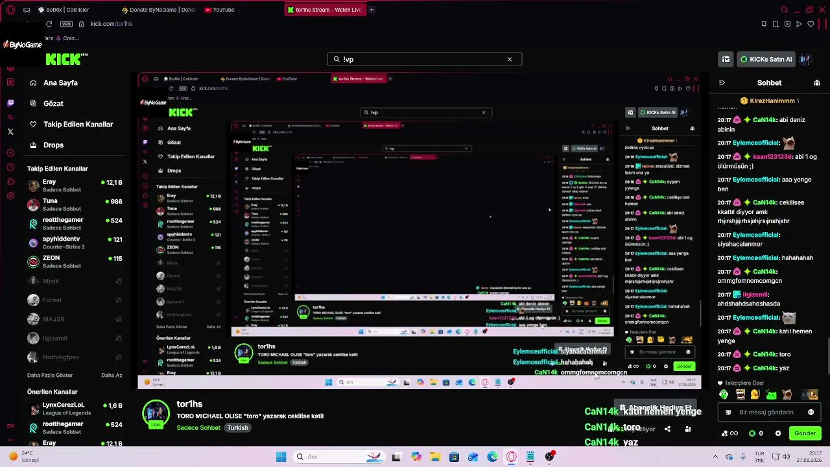Click the weather widget showing 24°C
The image size is (830, 467).
(25, 457)
